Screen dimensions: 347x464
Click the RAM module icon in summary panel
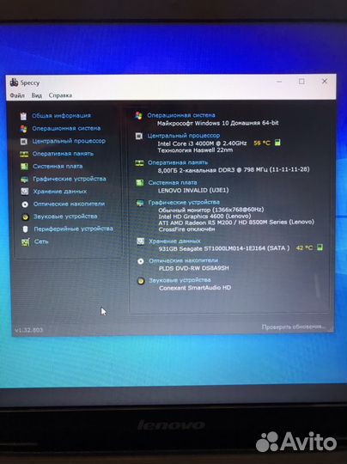point(139,163)
